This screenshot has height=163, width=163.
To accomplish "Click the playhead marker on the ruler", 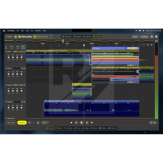I will (x=84, y=45).
